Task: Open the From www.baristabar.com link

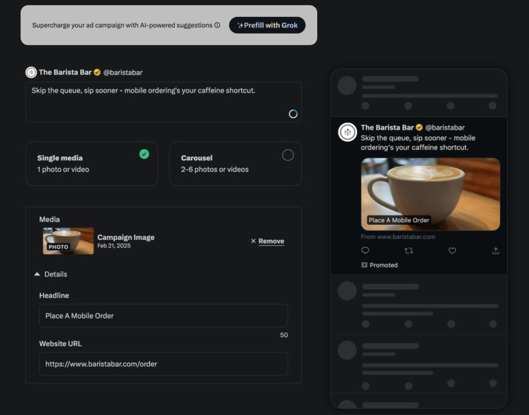Action: [x=398, y=237]
